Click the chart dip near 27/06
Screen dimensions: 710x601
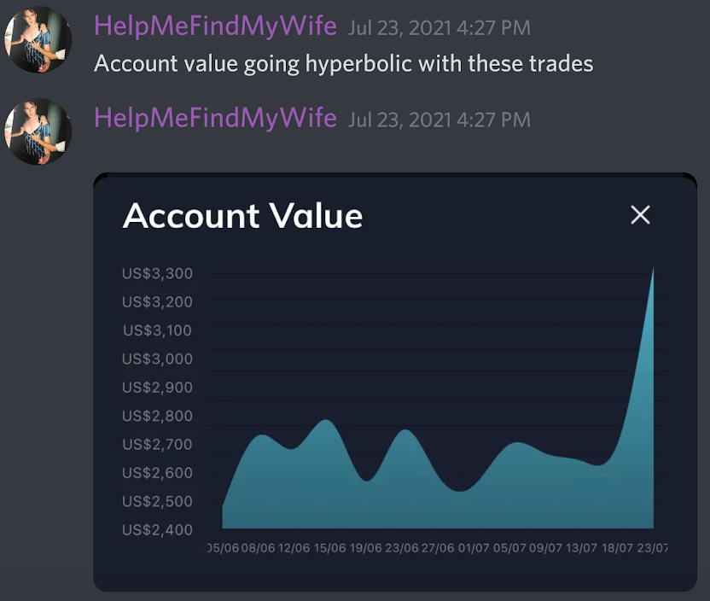[x=460, y=491]
